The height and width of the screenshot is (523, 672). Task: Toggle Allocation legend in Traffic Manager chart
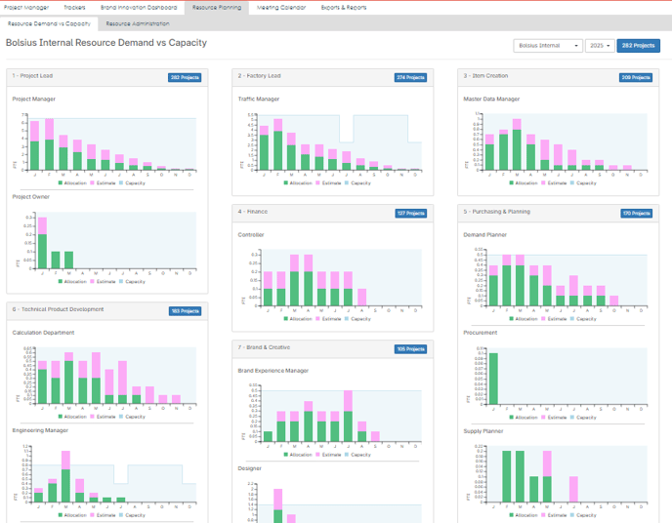click(x=298, y=183)
